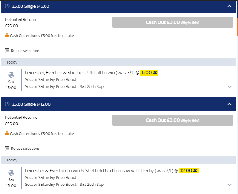Collapse the £5.00 Single @ 6.00 bet
Screen dimensions: 238x194
229,6
